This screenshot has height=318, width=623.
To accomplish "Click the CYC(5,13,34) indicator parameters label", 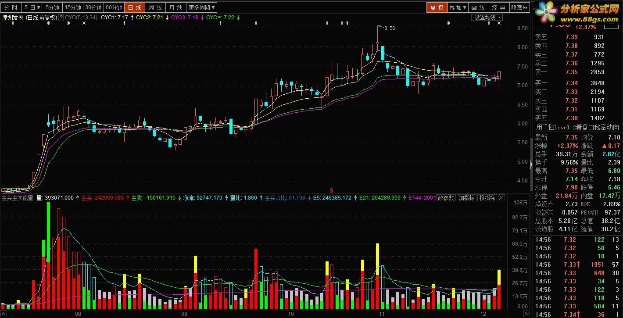I will click(82, 18).
